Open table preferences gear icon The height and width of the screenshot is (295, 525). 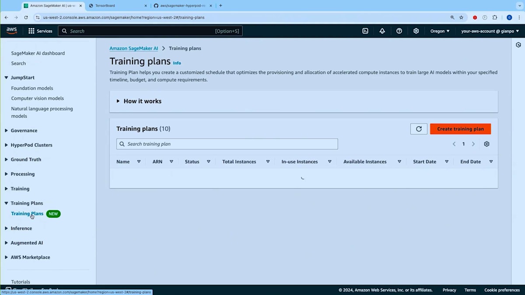486,144
